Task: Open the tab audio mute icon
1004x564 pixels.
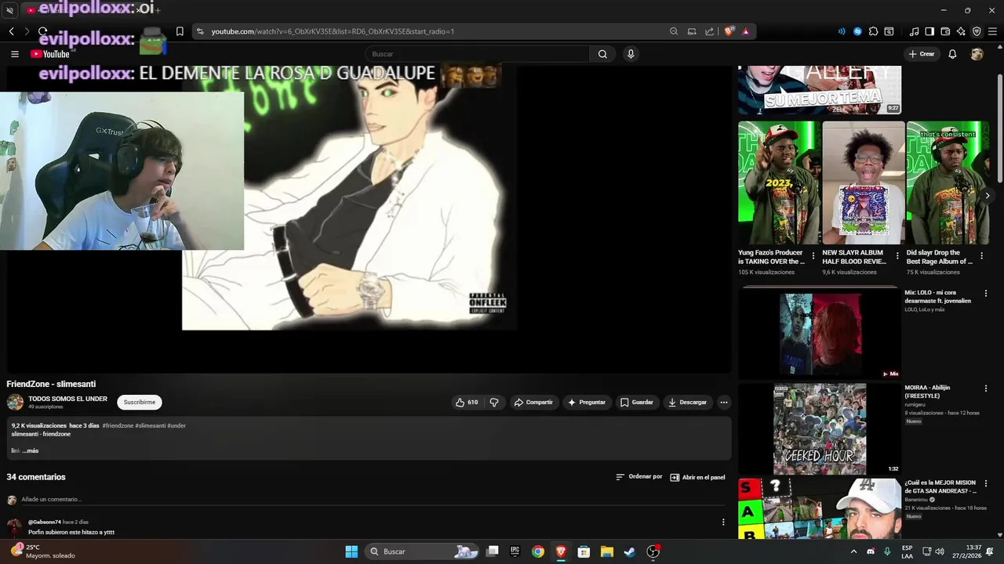Action: 9,10
